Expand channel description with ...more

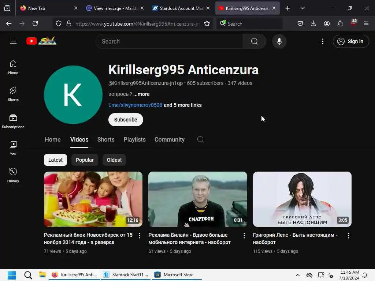(x=141, y=94)
